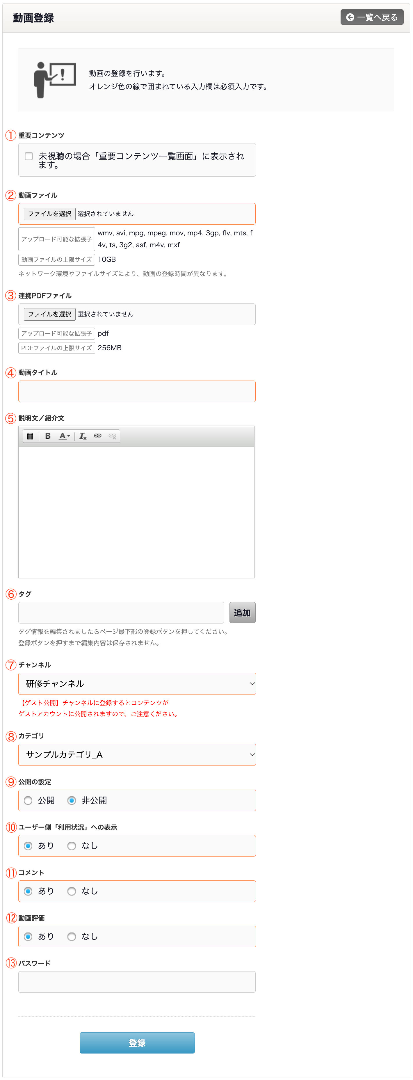Select あり for 利用状況への表示
The width and height of the screenshot is (413, 1080).
[x=28, y=845]
